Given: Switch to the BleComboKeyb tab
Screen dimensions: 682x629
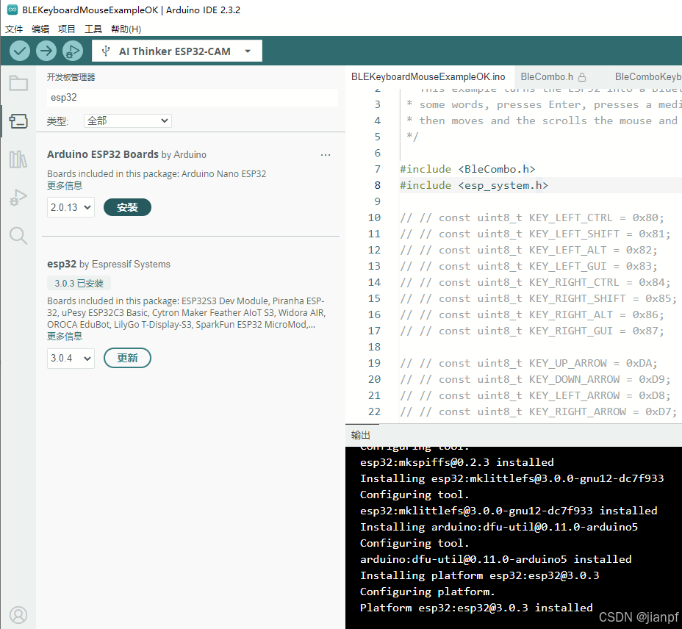Looking at the screenshot, I should tap(647, 77).
